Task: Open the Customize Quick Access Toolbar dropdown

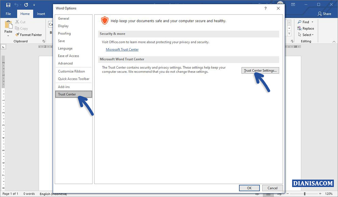Action: (x=33, y=4)
